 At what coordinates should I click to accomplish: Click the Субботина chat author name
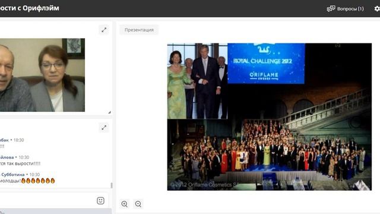coord(12,174)
